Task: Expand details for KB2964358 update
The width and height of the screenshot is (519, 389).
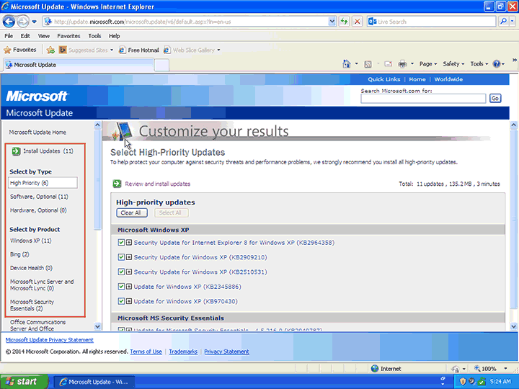Action: (129, 243)
